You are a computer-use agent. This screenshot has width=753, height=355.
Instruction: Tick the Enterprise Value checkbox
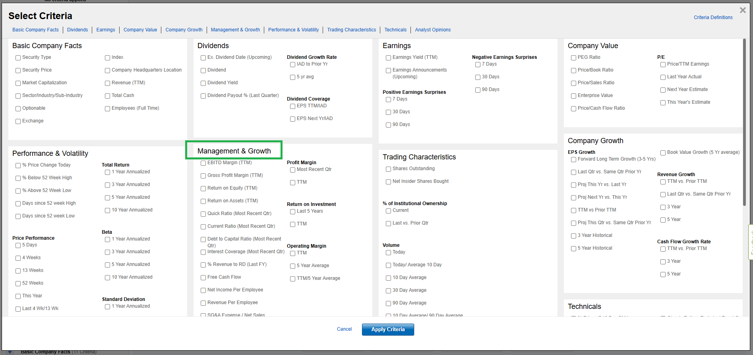click(574, 96)
